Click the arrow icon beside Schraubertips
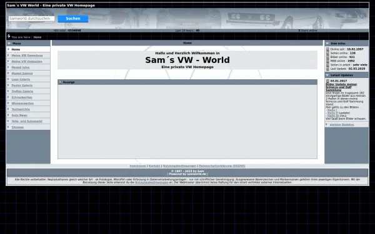This screenshot has height=234, width=375. tap(8, 97)
